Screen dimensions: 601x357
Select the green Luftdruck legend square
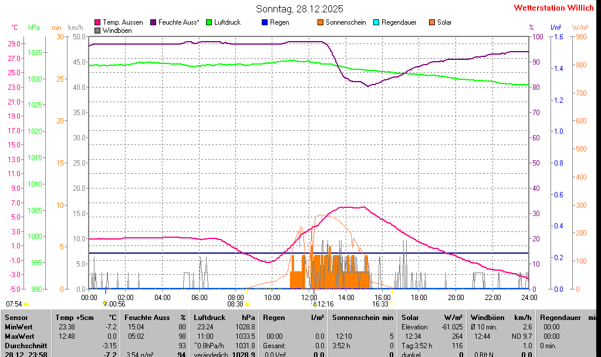pos(209,22)
